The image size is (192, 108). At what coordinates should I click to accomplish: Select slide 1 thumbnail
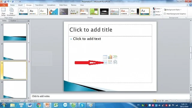point(15,32)
